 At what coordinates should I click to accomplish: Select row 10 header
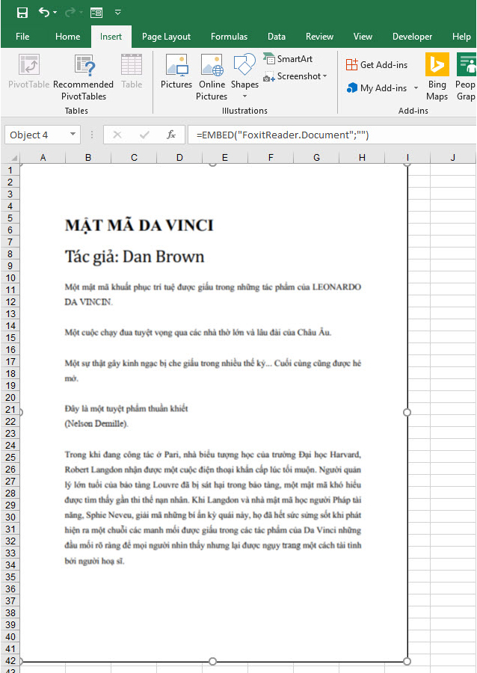(10, 277)
